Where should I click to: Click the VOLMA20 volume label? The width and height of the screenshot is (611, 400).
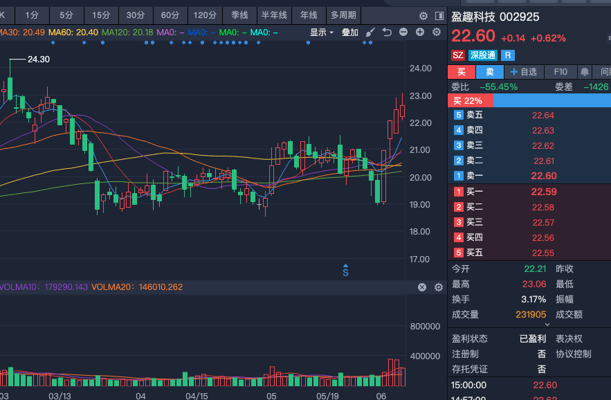pyautogui.click(x=137, y=287)
